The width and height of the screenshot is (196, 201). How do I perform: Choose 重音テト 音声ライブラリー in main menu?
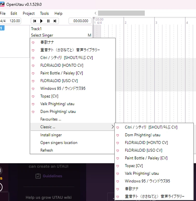(70, 50)
